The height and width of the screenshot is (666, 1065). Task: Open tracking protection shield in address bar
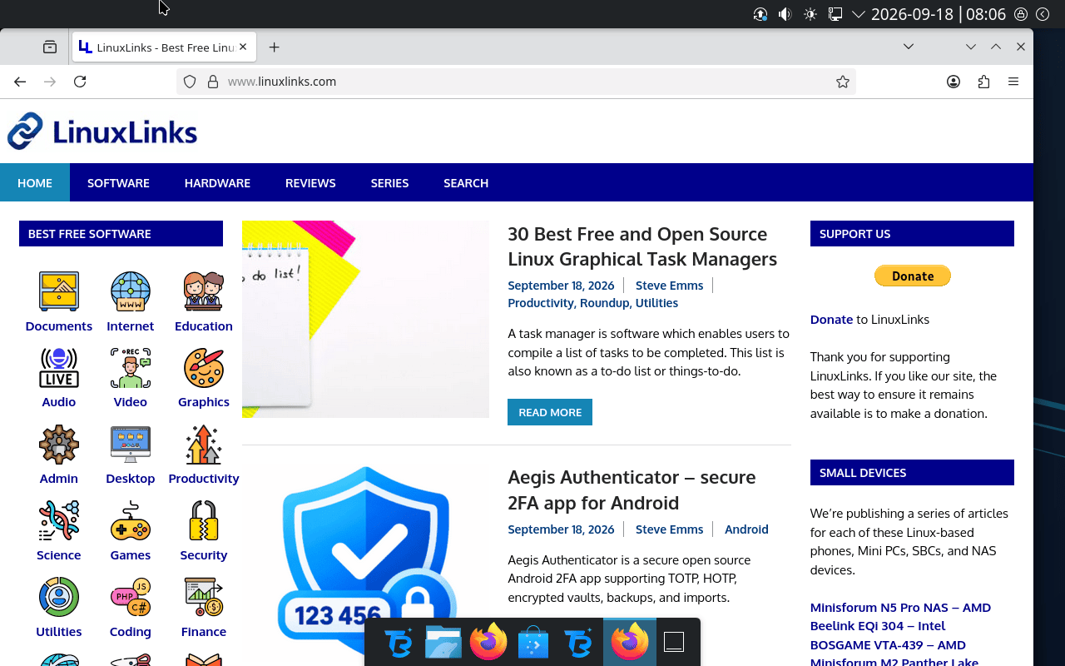(x=190, y=82)
